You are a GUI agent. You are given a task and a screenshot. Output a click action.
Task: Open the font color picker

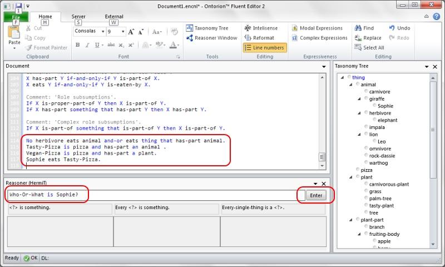[174, 45]
